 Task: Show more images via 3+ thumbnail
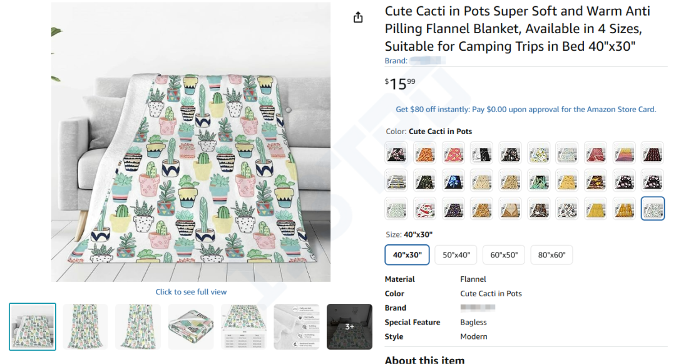(x=349, y=326)
